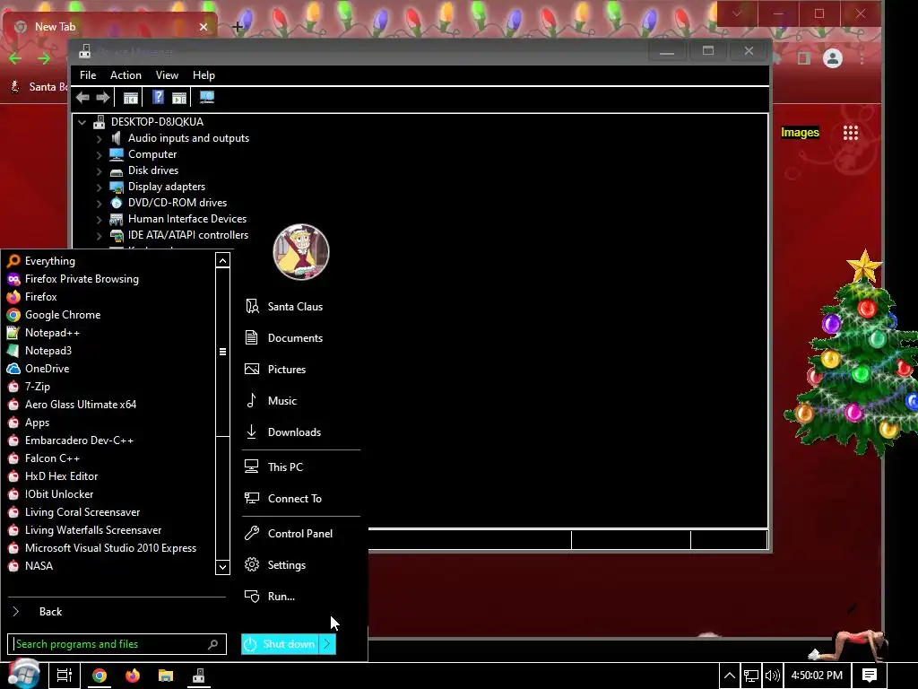
Task: Open the shut down options arrow
Action: pos(327,644)
